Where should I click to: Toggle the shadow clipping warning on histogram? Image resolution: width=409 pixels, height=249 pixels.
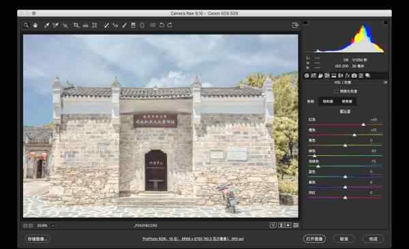(x=305, y=23)
